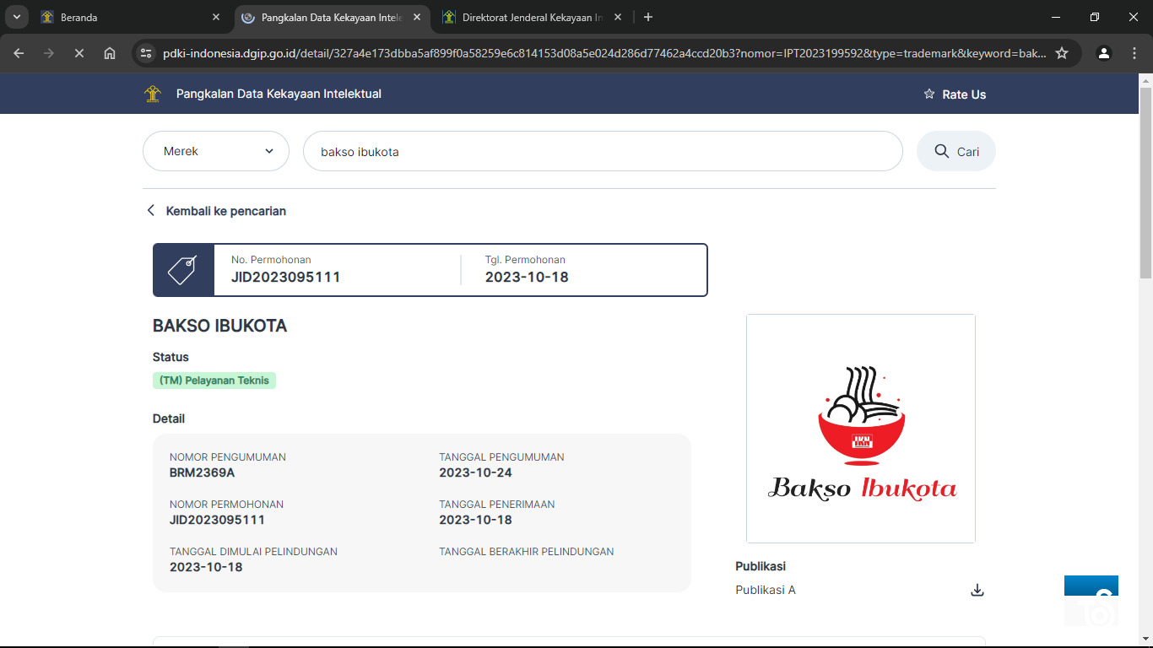Click the page vertical scrollbar
This screenshot has height=648, width=1153.
(x=1145, y=181)
